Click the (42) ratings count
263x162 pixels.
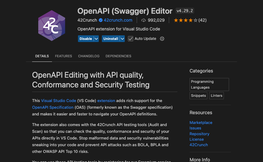click(202, 20)
